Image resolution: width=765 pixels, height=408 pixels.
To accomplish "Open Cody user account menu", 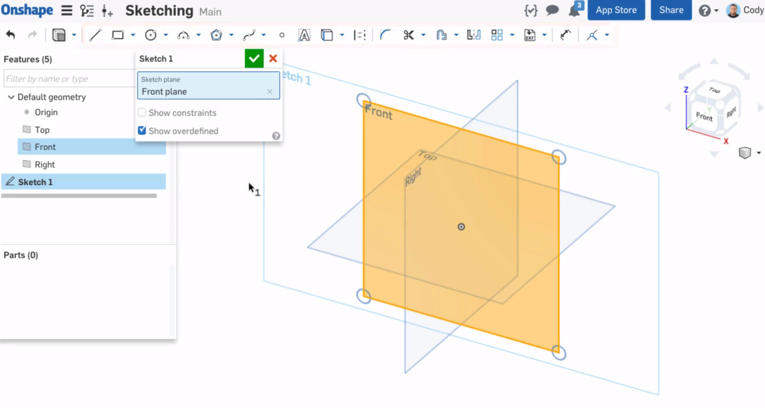I will (x=745, y=10).
